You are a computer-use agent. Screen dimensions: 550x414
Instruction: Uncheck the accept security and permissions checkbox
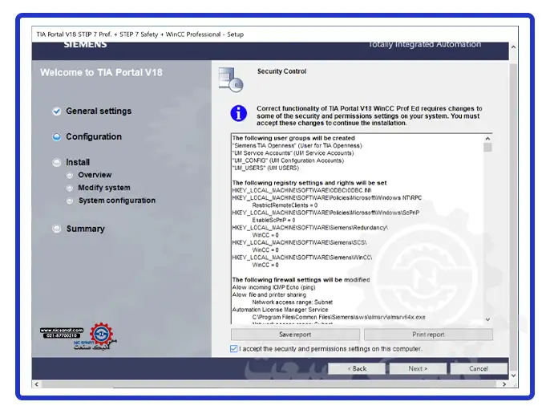233,349
